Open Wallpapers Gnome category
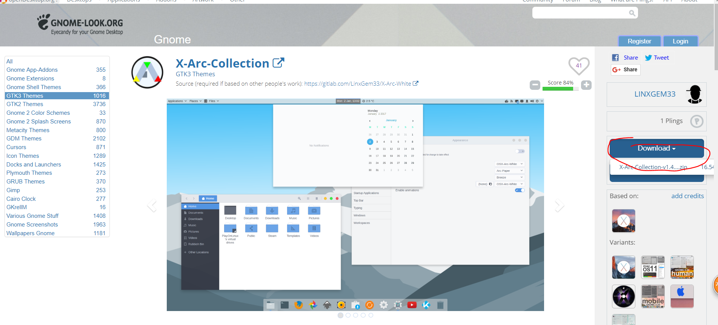 [31, 233]
